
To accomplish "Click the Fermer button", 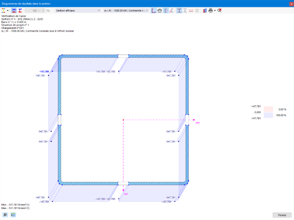I will pos(282,215).
